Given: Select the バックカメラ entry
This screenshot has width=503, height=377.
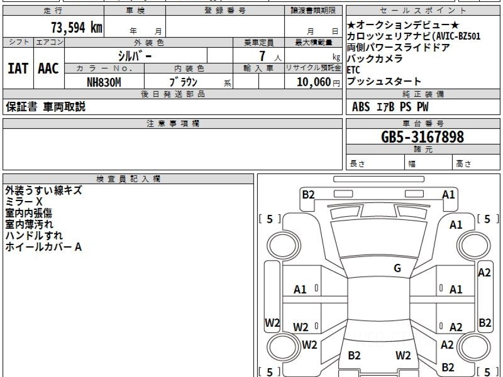Looking at the screenshot, I should click(375, 59).
